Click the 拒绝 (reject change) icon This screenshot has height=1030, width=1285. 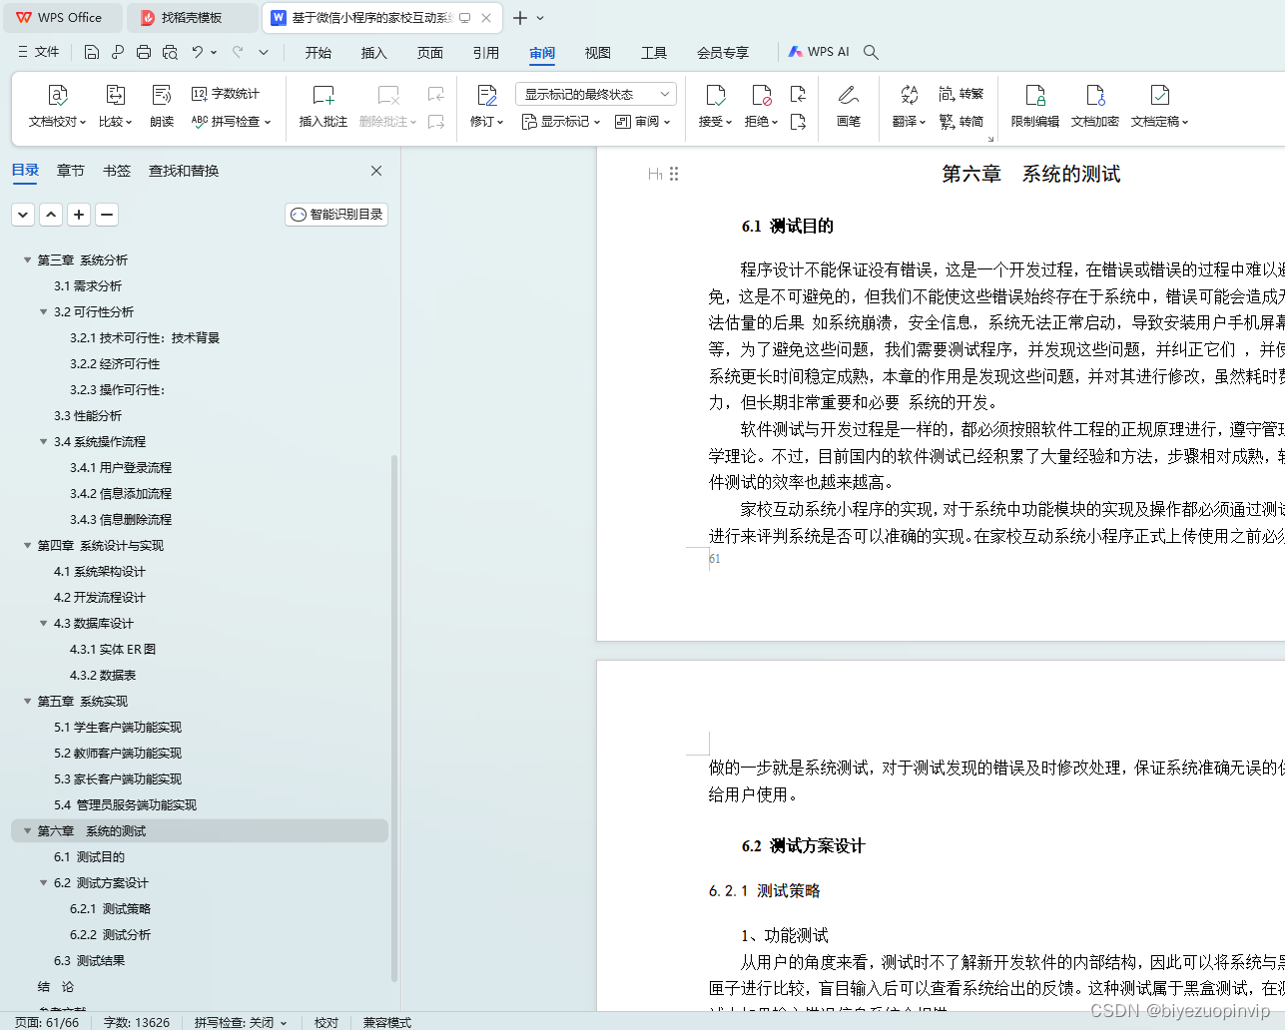pyautogui.click(x=762, y=95)
